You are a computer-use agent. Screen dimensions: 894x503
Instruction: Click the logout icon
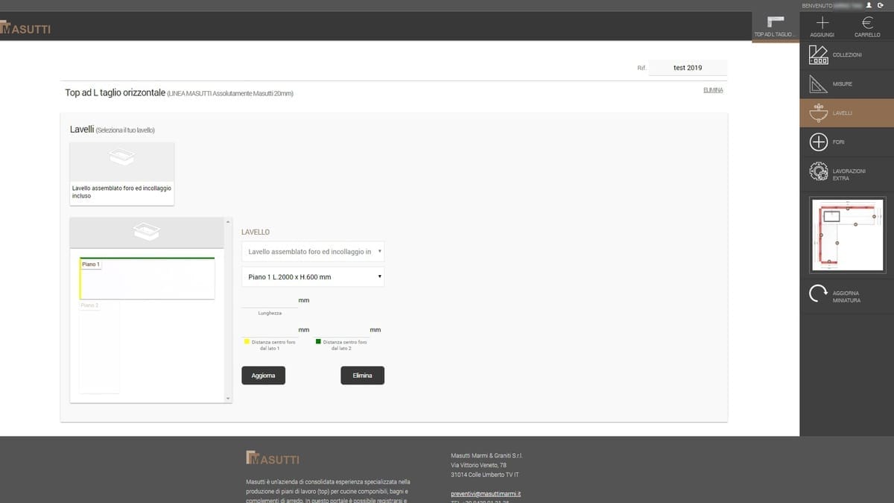point(881,5)
